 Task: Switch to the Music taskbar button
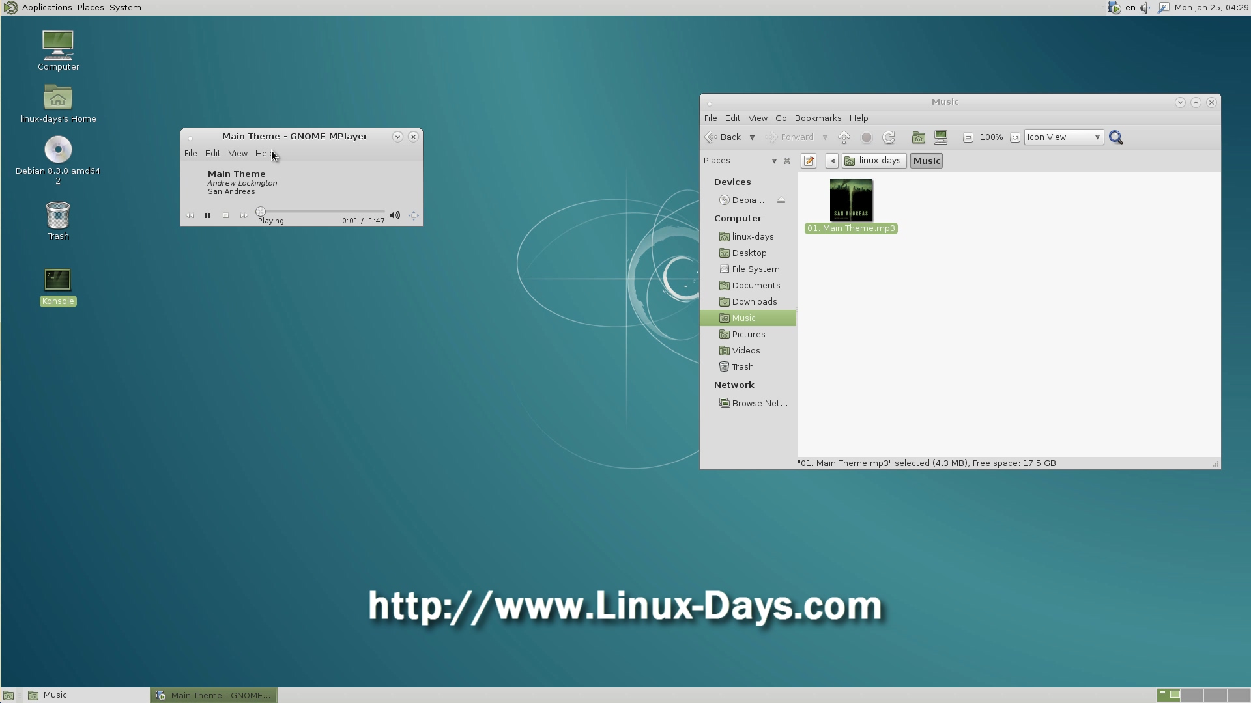86,695
